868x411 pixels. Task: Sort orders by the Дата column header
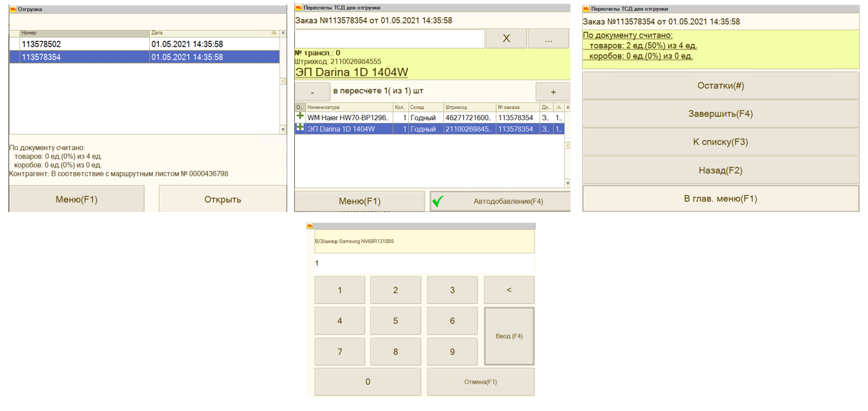point(214,32)
